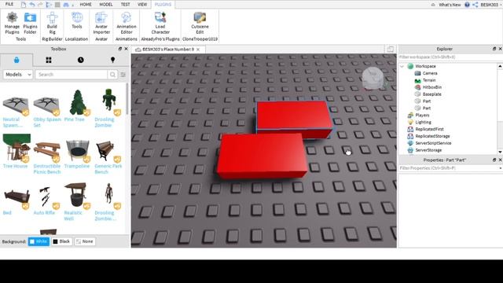Switch to the VIEW ribbon tab
This screenshot has width=503, height=283.
pyautogui.click(x=142, y=5)
